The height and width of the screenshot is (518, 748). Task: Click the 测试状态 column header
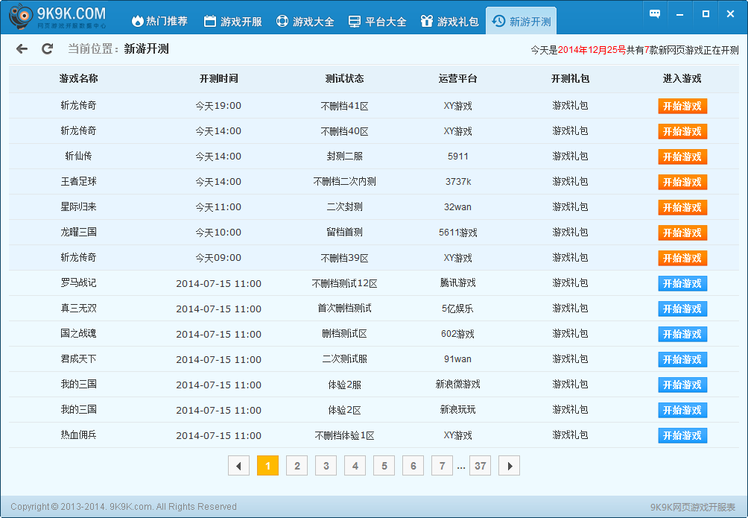[x=344, y=79]
